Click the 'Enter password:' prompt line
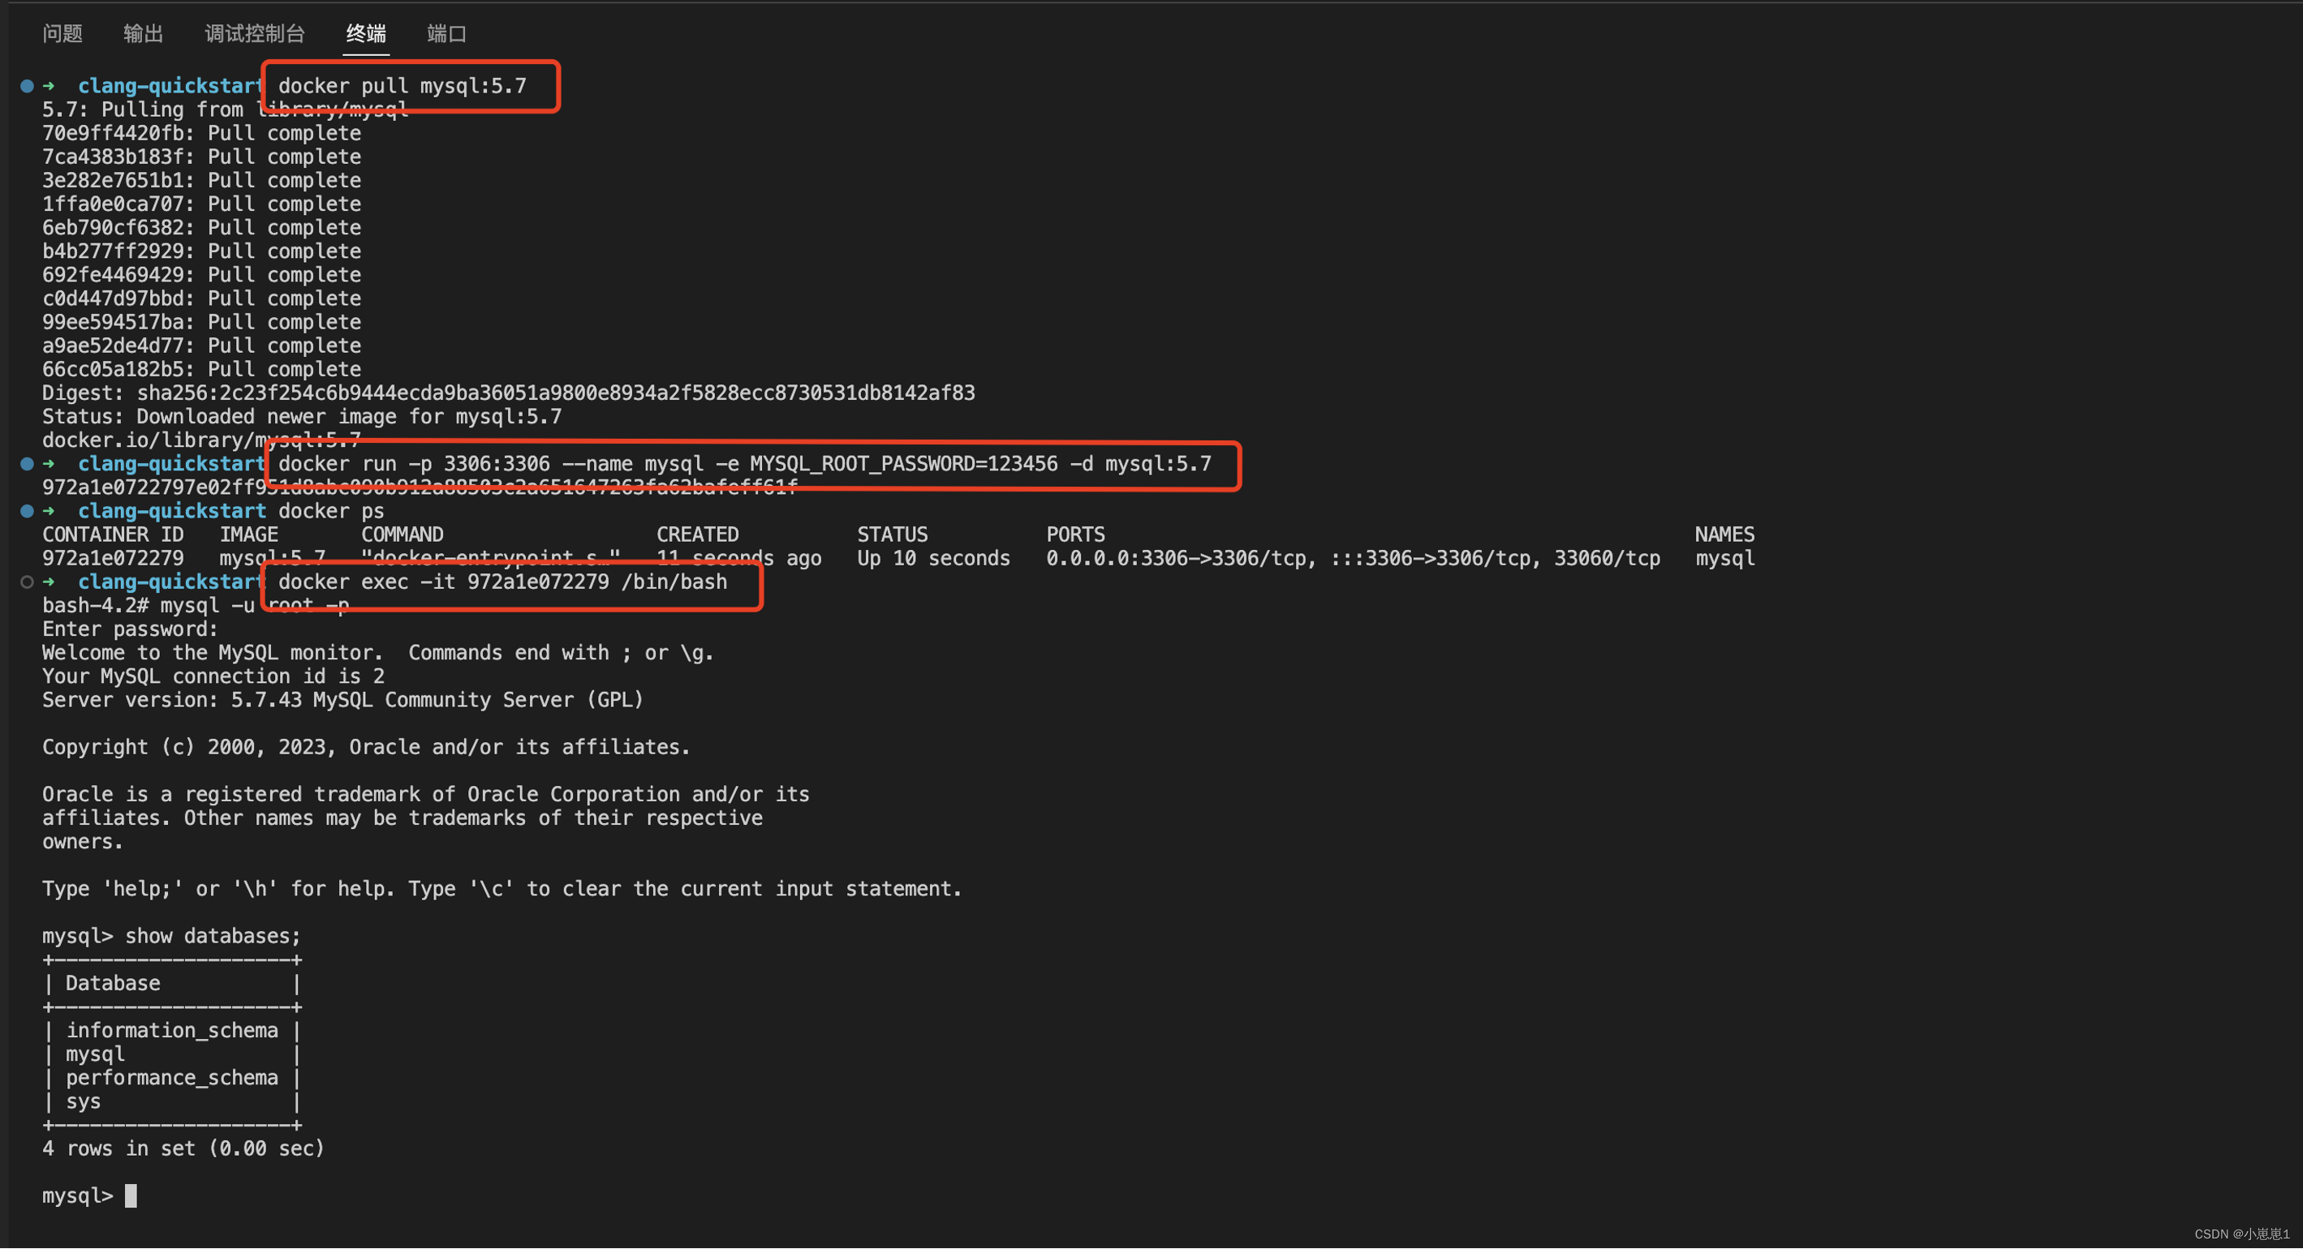Image resolution: width=2303 pixels, height=1249 pixels. pos(131,629)
